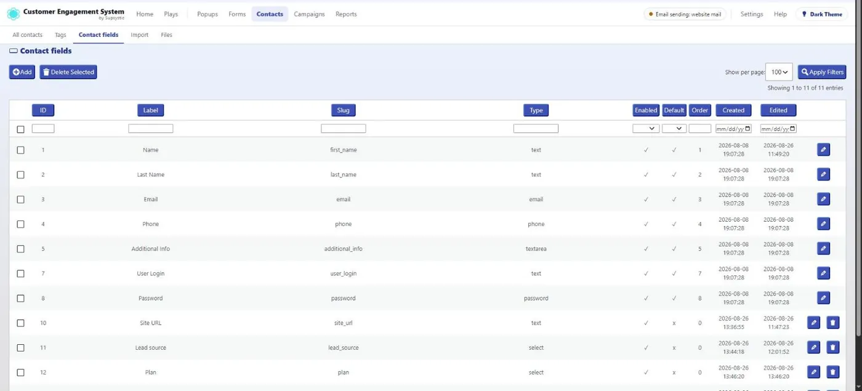Switch to All contacts tab
This screenshot has height=391, width=862.
coord(28,35)
